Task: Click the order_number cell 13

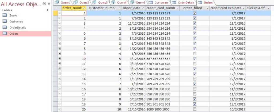Action: (74, 74)
